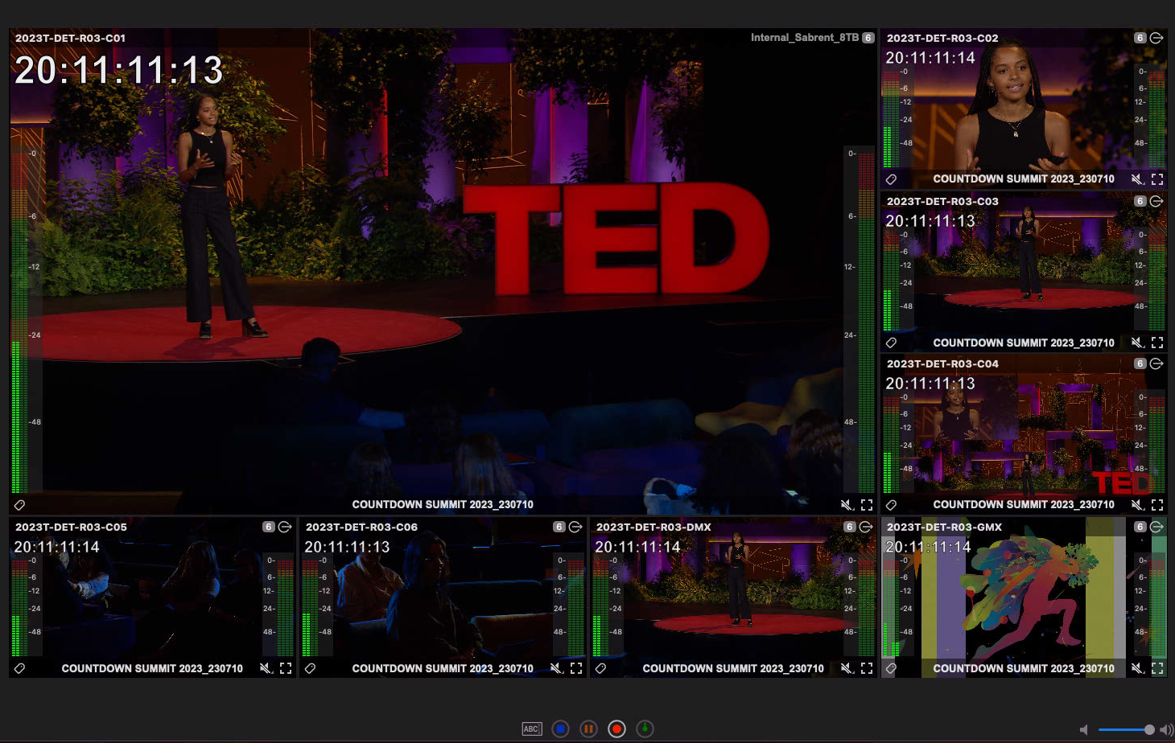The width and height of the screenshot is (1175, 743).
Task: Expand viewer C02 to full screen
Action: [x=1157, y=179]
